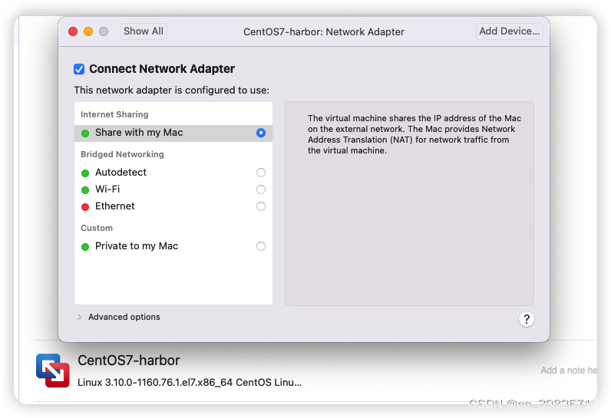Uncheck Connect Network Adapter checkbox
The image size is (611, 418).
point(79,69)
